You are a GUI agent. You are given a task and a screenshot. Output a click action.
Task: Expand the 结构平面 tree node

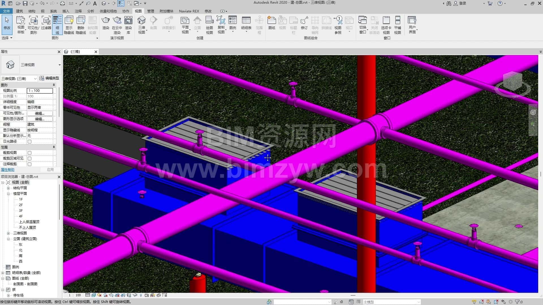8,188
